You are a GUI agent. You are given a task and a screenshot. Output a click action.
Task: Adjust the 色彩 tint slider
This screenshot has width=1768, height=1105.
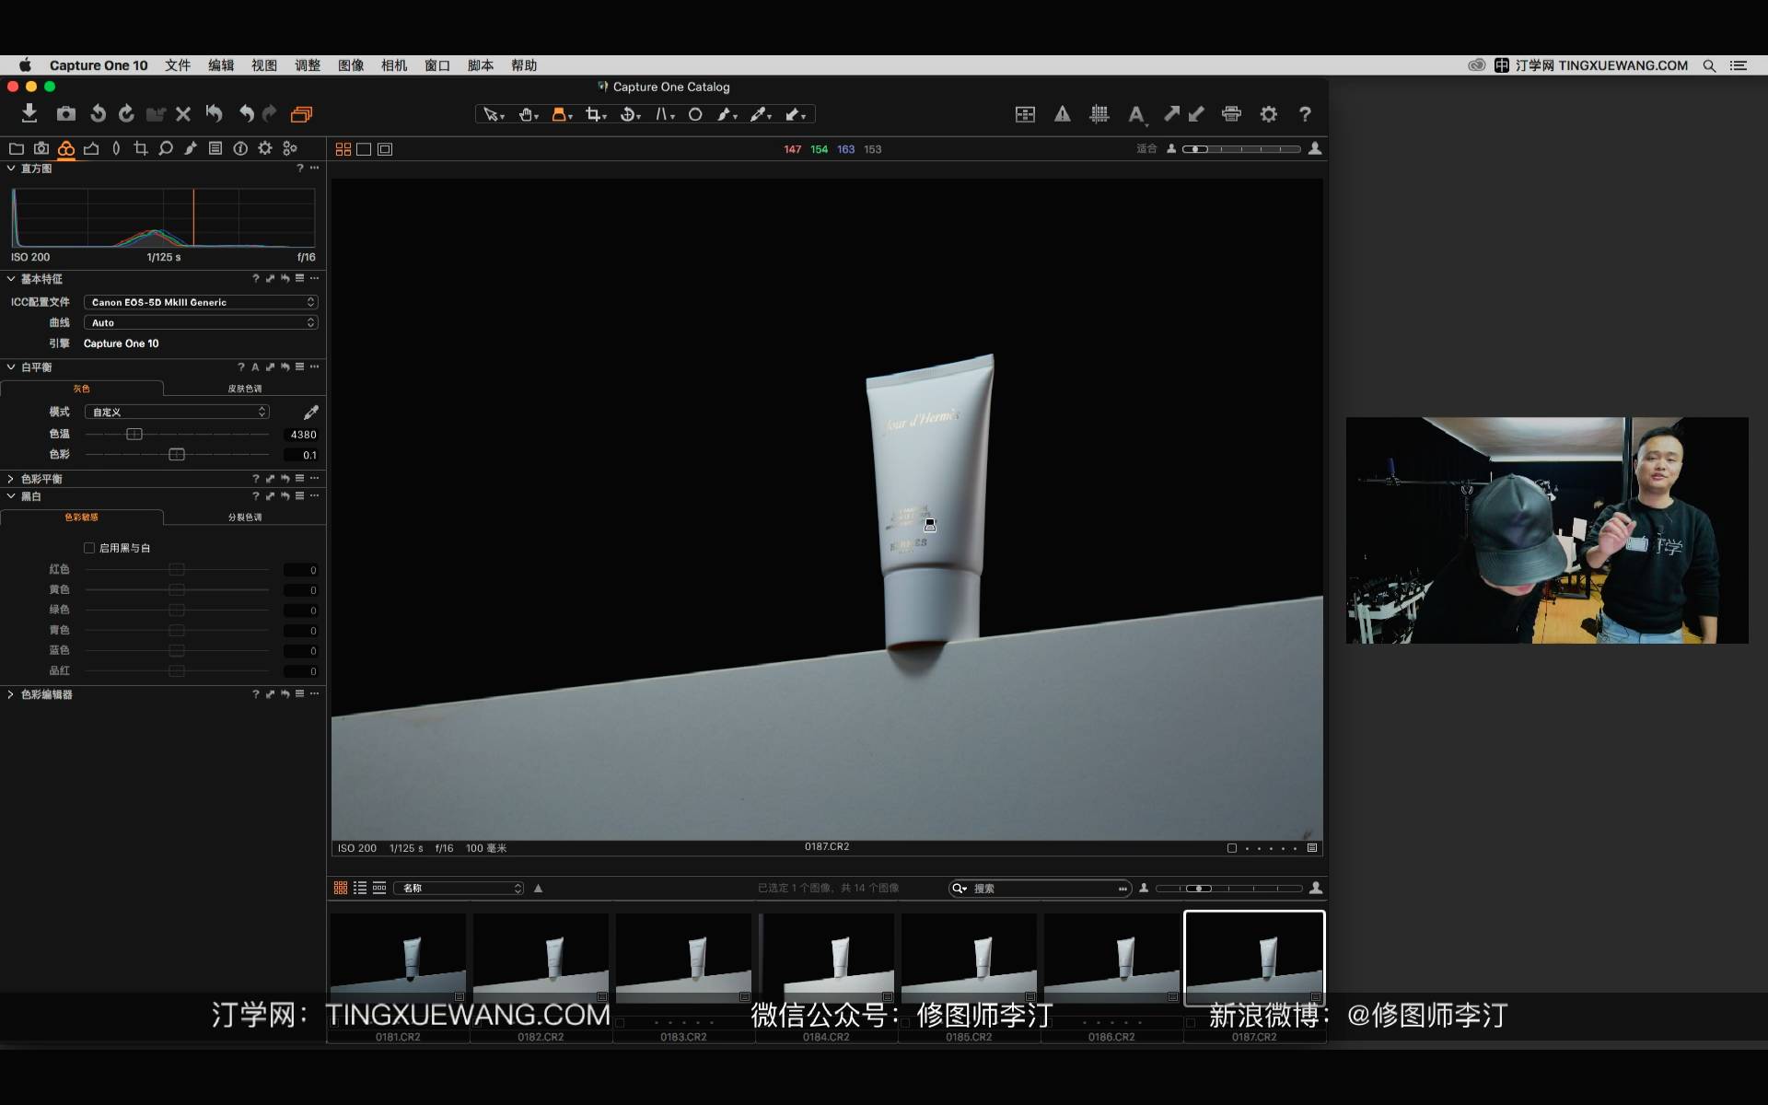[x=177, y=454]
